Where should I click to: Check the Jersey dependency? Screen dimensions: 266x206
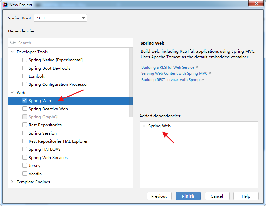25,165
